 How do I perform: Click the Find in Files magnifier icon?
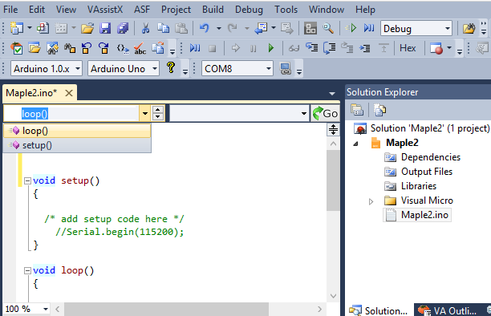click(x=328, y=29)
